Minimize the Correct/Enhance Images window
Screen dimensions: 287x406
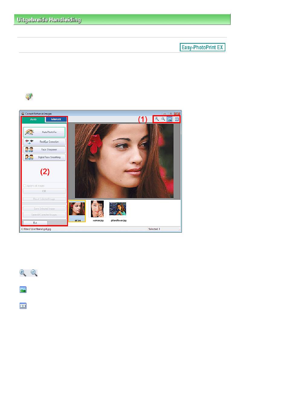(x=165, y=114)
